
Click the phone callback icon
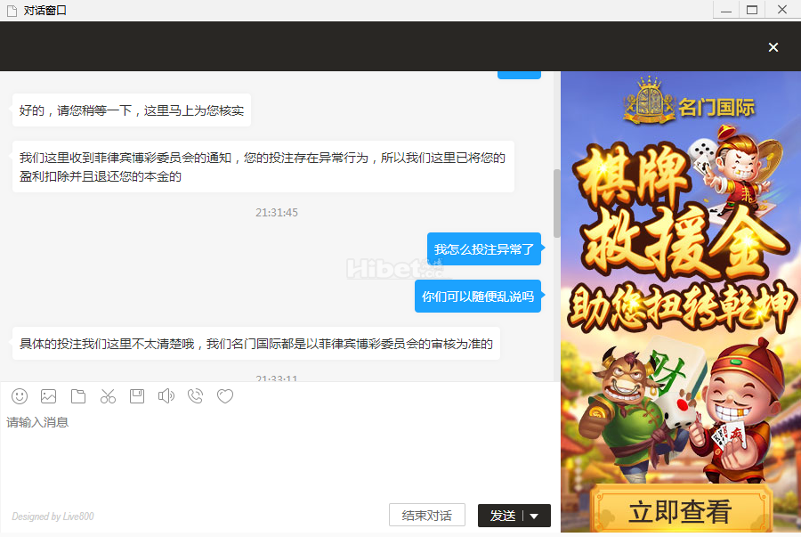196,396
